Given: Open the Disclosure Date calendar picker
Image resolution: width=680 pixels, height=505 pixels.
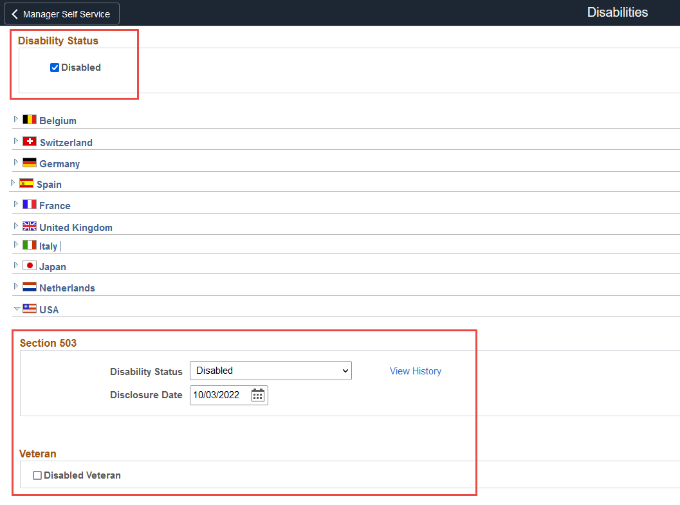Looking at the screenshot, I should 258,395.
